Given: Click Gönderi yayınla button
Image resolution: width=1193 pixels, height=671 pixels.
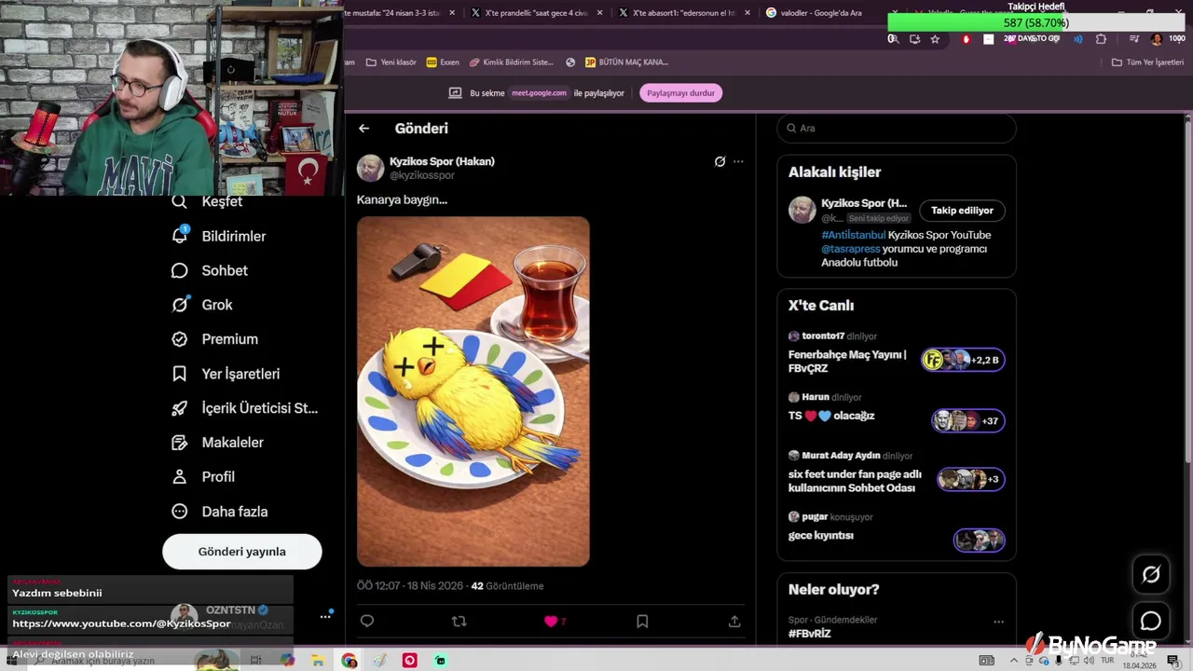Looking at the screenshot, I should 242,552.
